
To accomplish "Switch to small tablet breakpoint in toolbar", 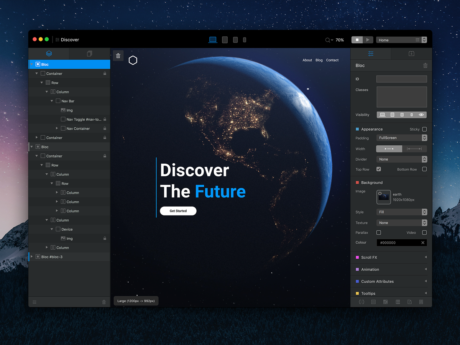I will [235, 40].
